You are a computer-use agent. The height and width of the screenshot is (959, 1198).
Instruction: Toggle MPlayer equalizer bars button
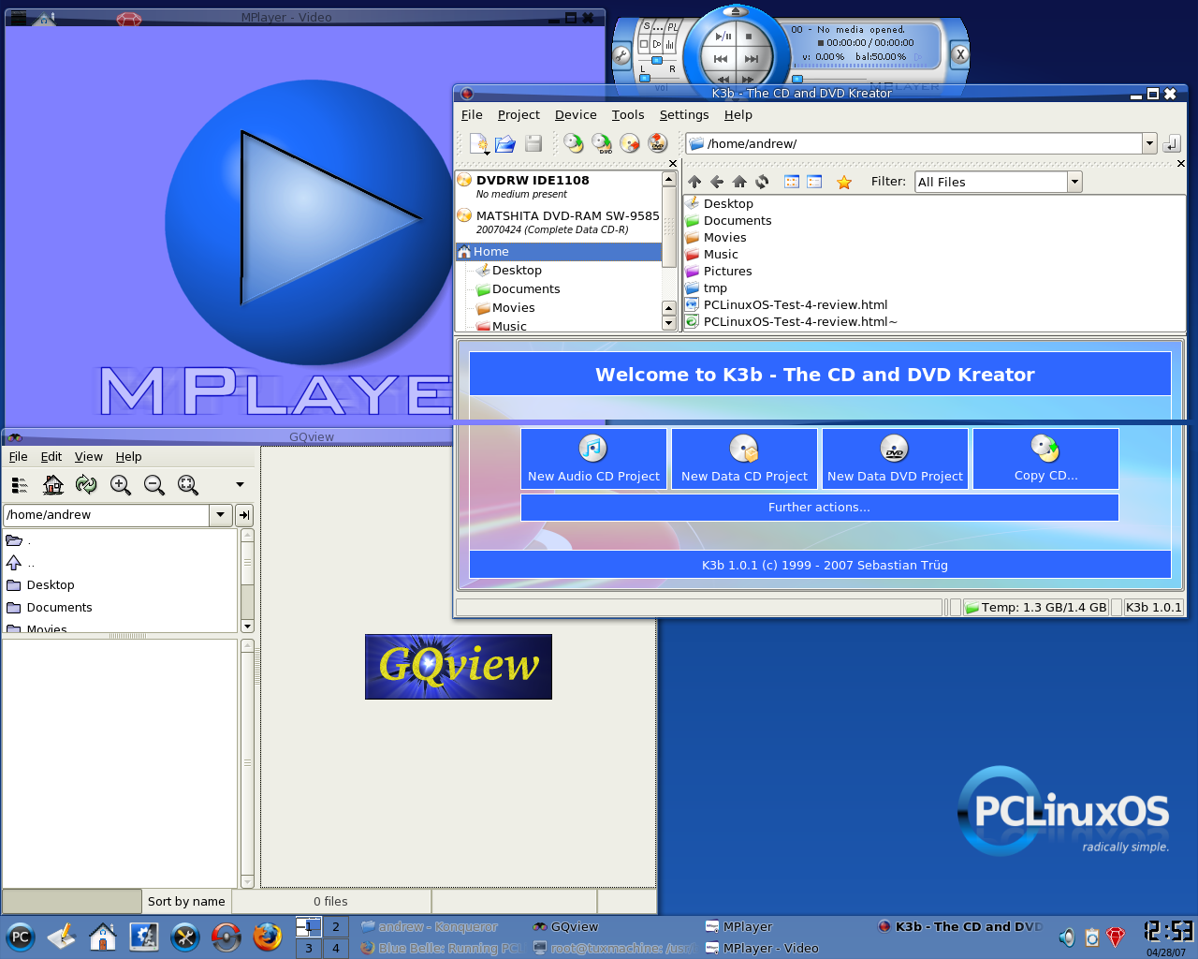tap(669, 44)
